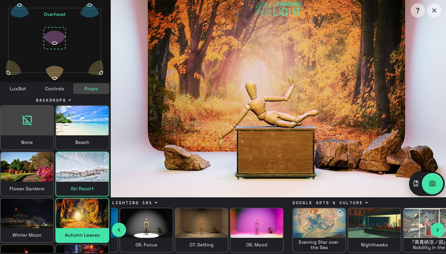
Task: Choose the Winter Moon backdrop
Action: coord(27,220)
